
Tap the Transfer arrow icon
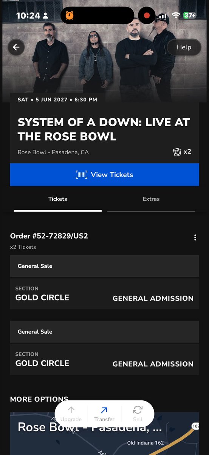[104, 410]
